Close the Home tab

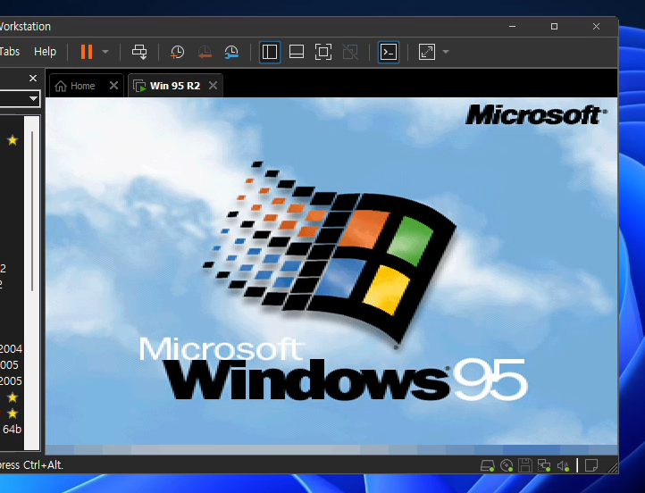click(114, 85)
